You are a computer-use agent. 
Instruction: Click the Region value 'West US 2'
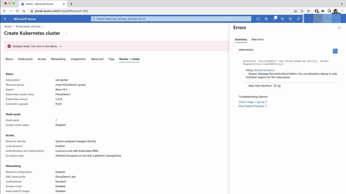pos(61,89)
